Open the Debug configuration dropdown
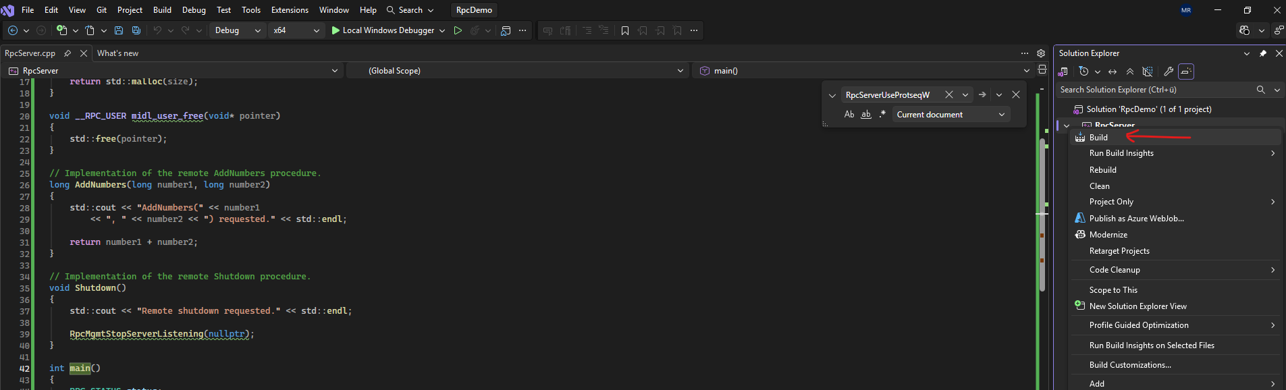 click(237, 30)
